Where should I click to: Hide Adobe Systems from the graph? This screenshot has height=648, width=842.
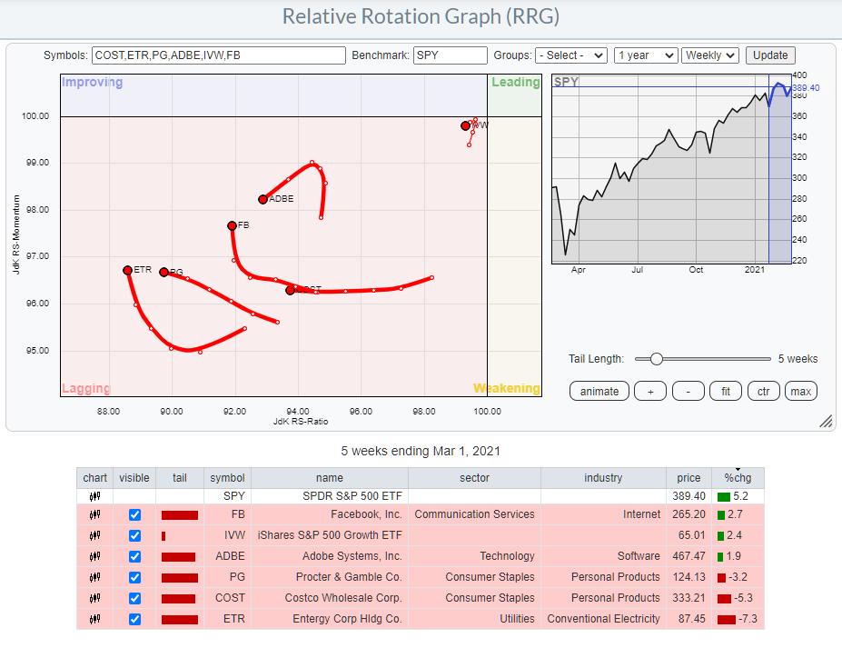tap(134, 556)
